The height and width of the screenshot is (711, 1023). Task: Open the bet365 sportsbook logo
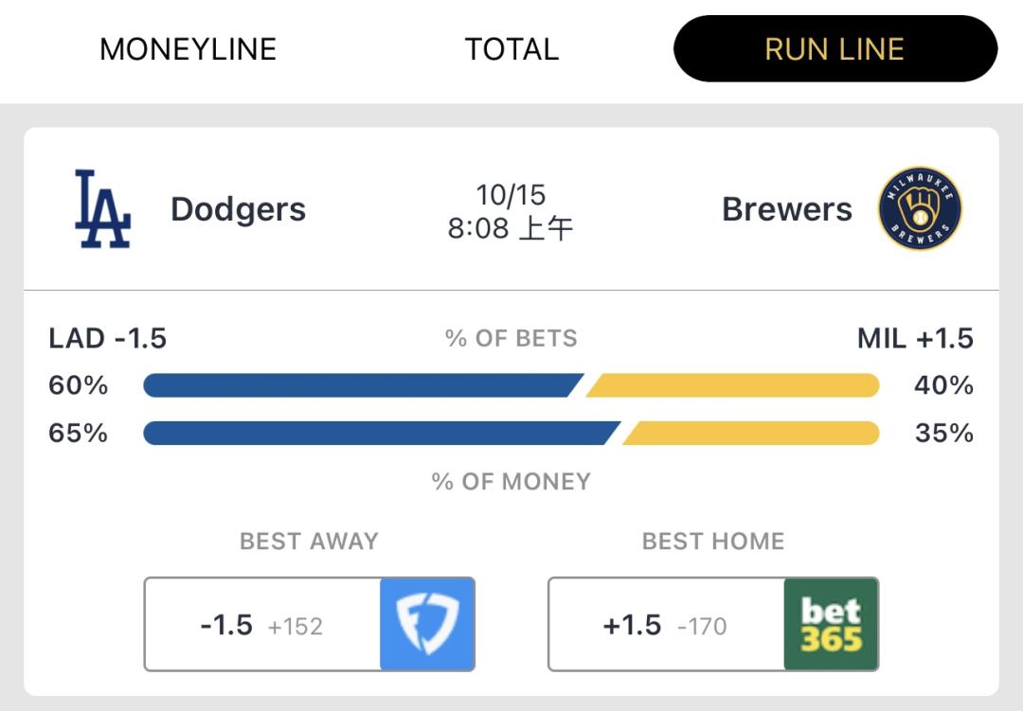(831, 625)
